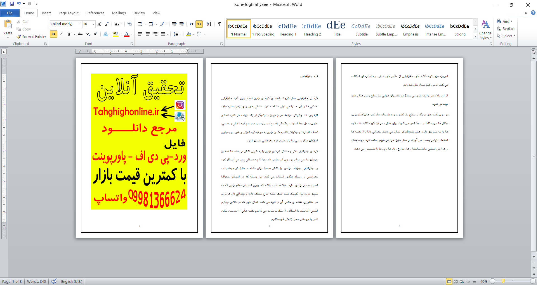Click the tab selector L icon beside ruler
Image resolution: width=538 pixels, height=285 pixels.
(x=4, y=51)
